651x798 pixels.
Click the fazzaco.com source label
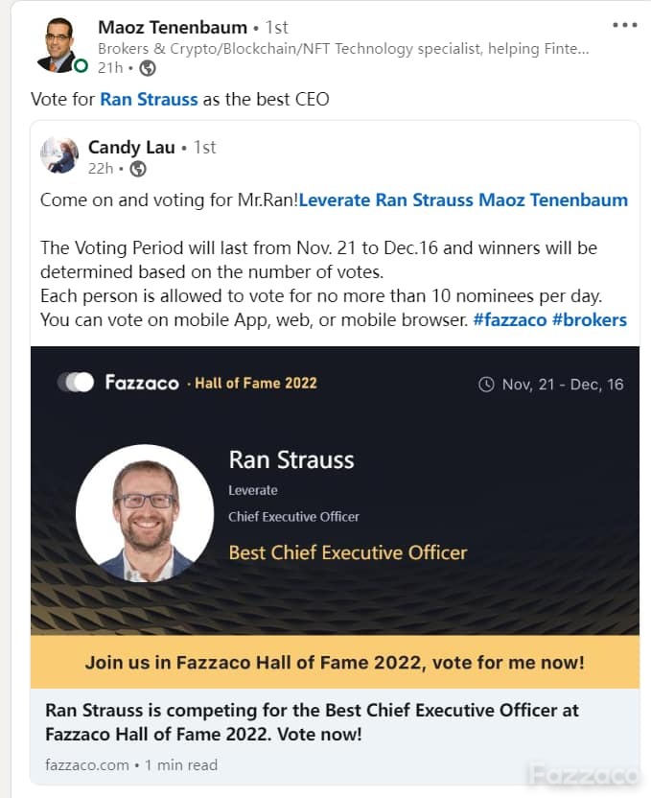[x=87, y=765]
